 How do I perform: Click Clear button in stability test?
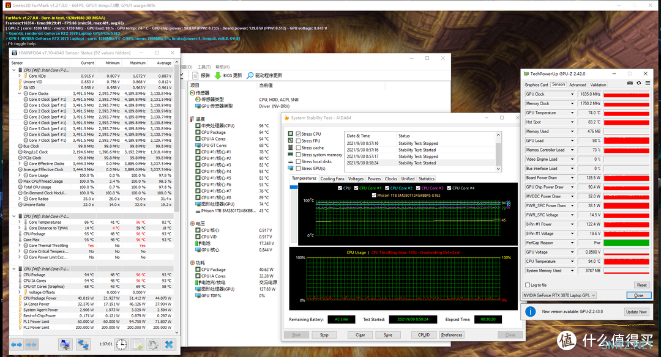pyautogui.click(x=360, y=335)
